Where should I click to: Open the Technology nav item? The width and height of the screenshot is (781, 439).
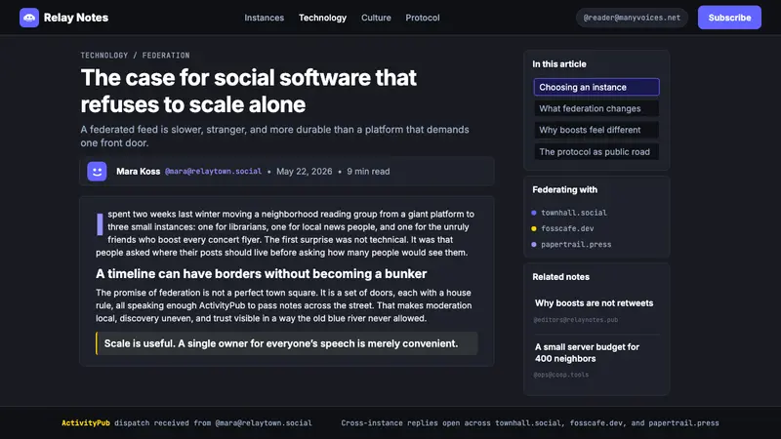(322, 18)
